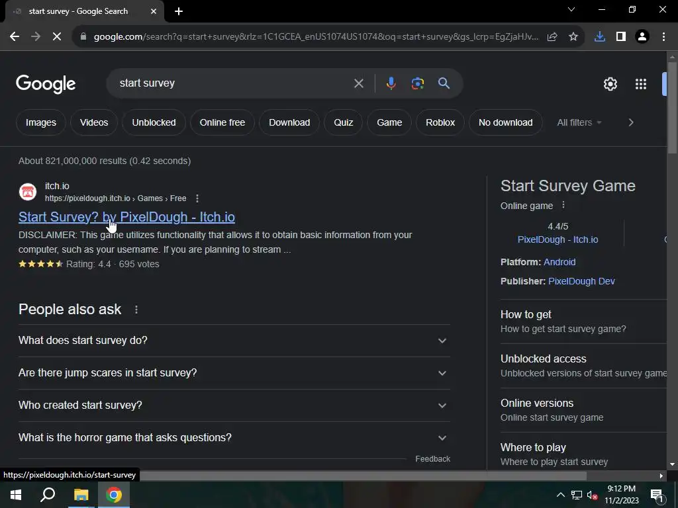The width and height of the screenshot is (678, 508).
Task: Open 'Start Survey? by PixelDough - Itch.io' result
Action: coord(126,217)
